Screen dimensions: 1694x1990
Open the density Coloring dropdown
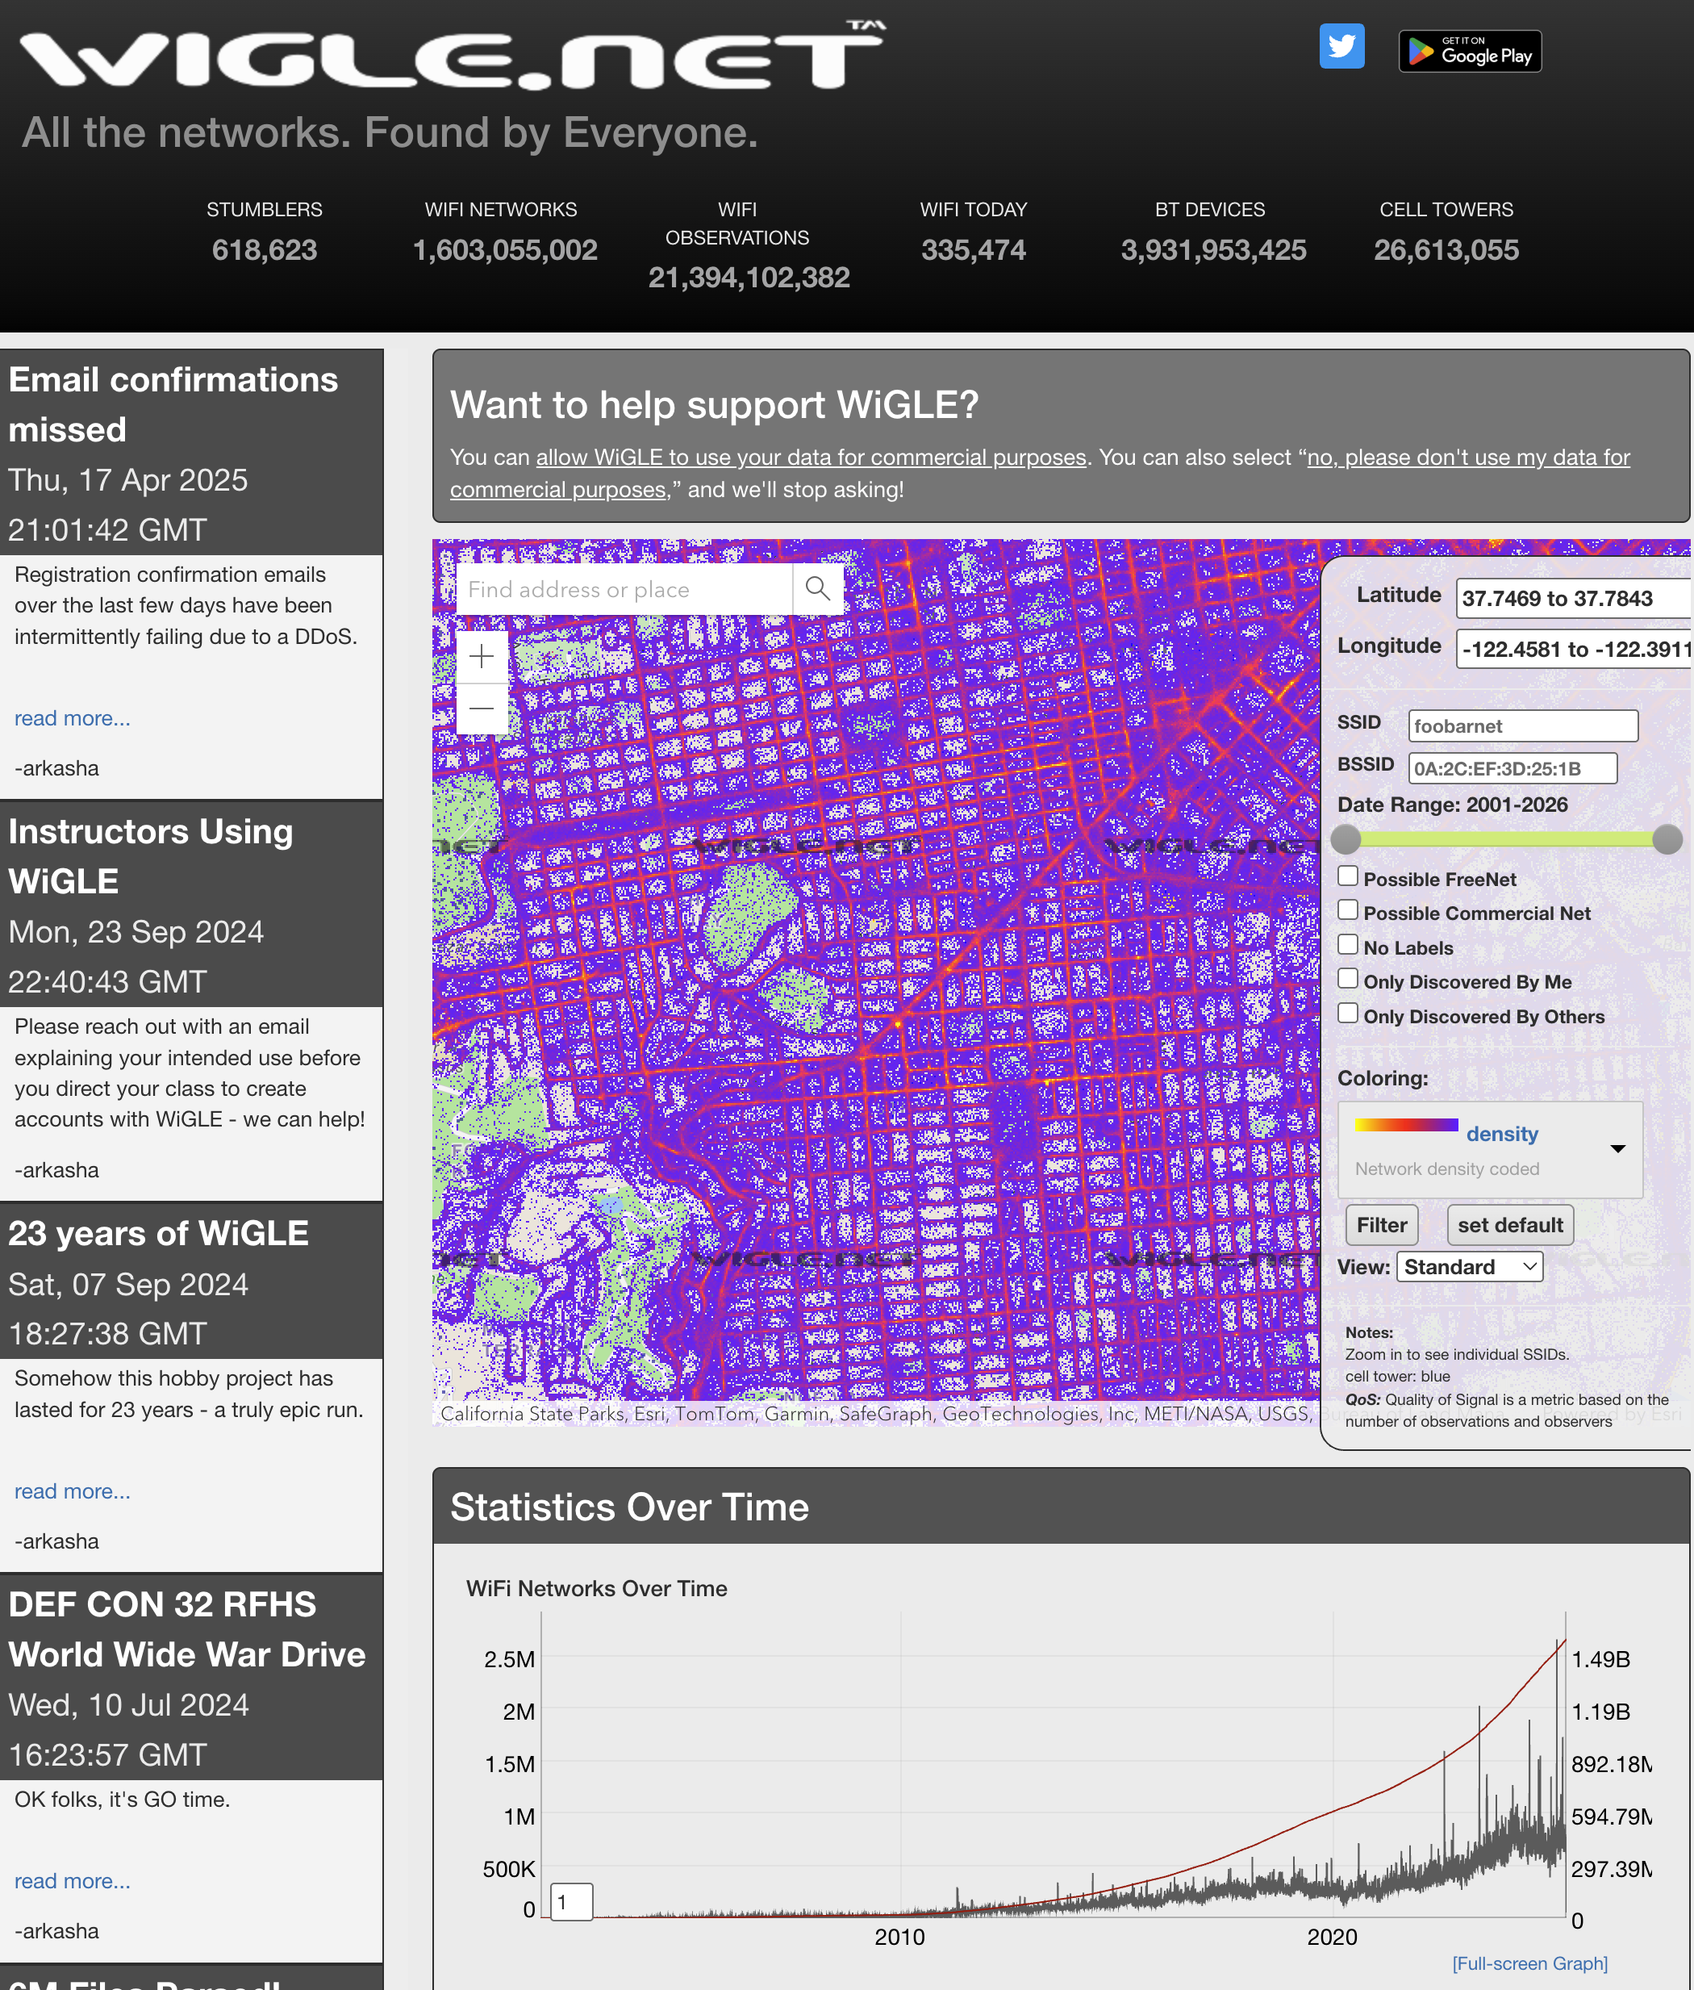(x=1489, y=1148)
